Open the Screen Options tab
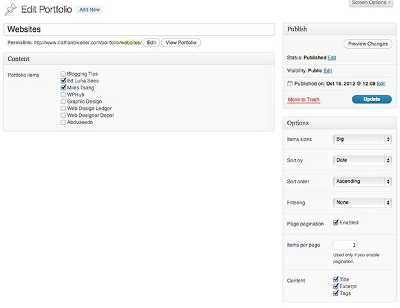Image resolution: width=400 pixels, height=308 pixels. (x=371, y=3)
